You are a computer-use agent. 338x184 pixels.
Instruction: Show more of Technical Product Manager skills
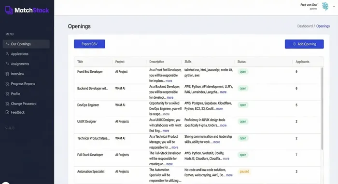pyautogui.click(x=217, y=142)
